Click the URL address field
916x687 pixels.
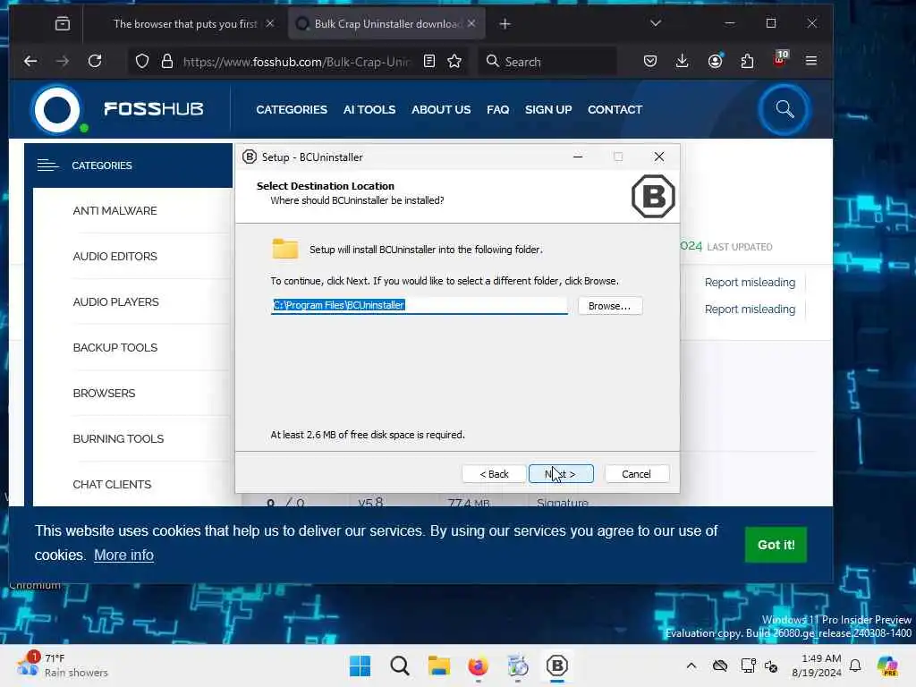click(297, 62)
